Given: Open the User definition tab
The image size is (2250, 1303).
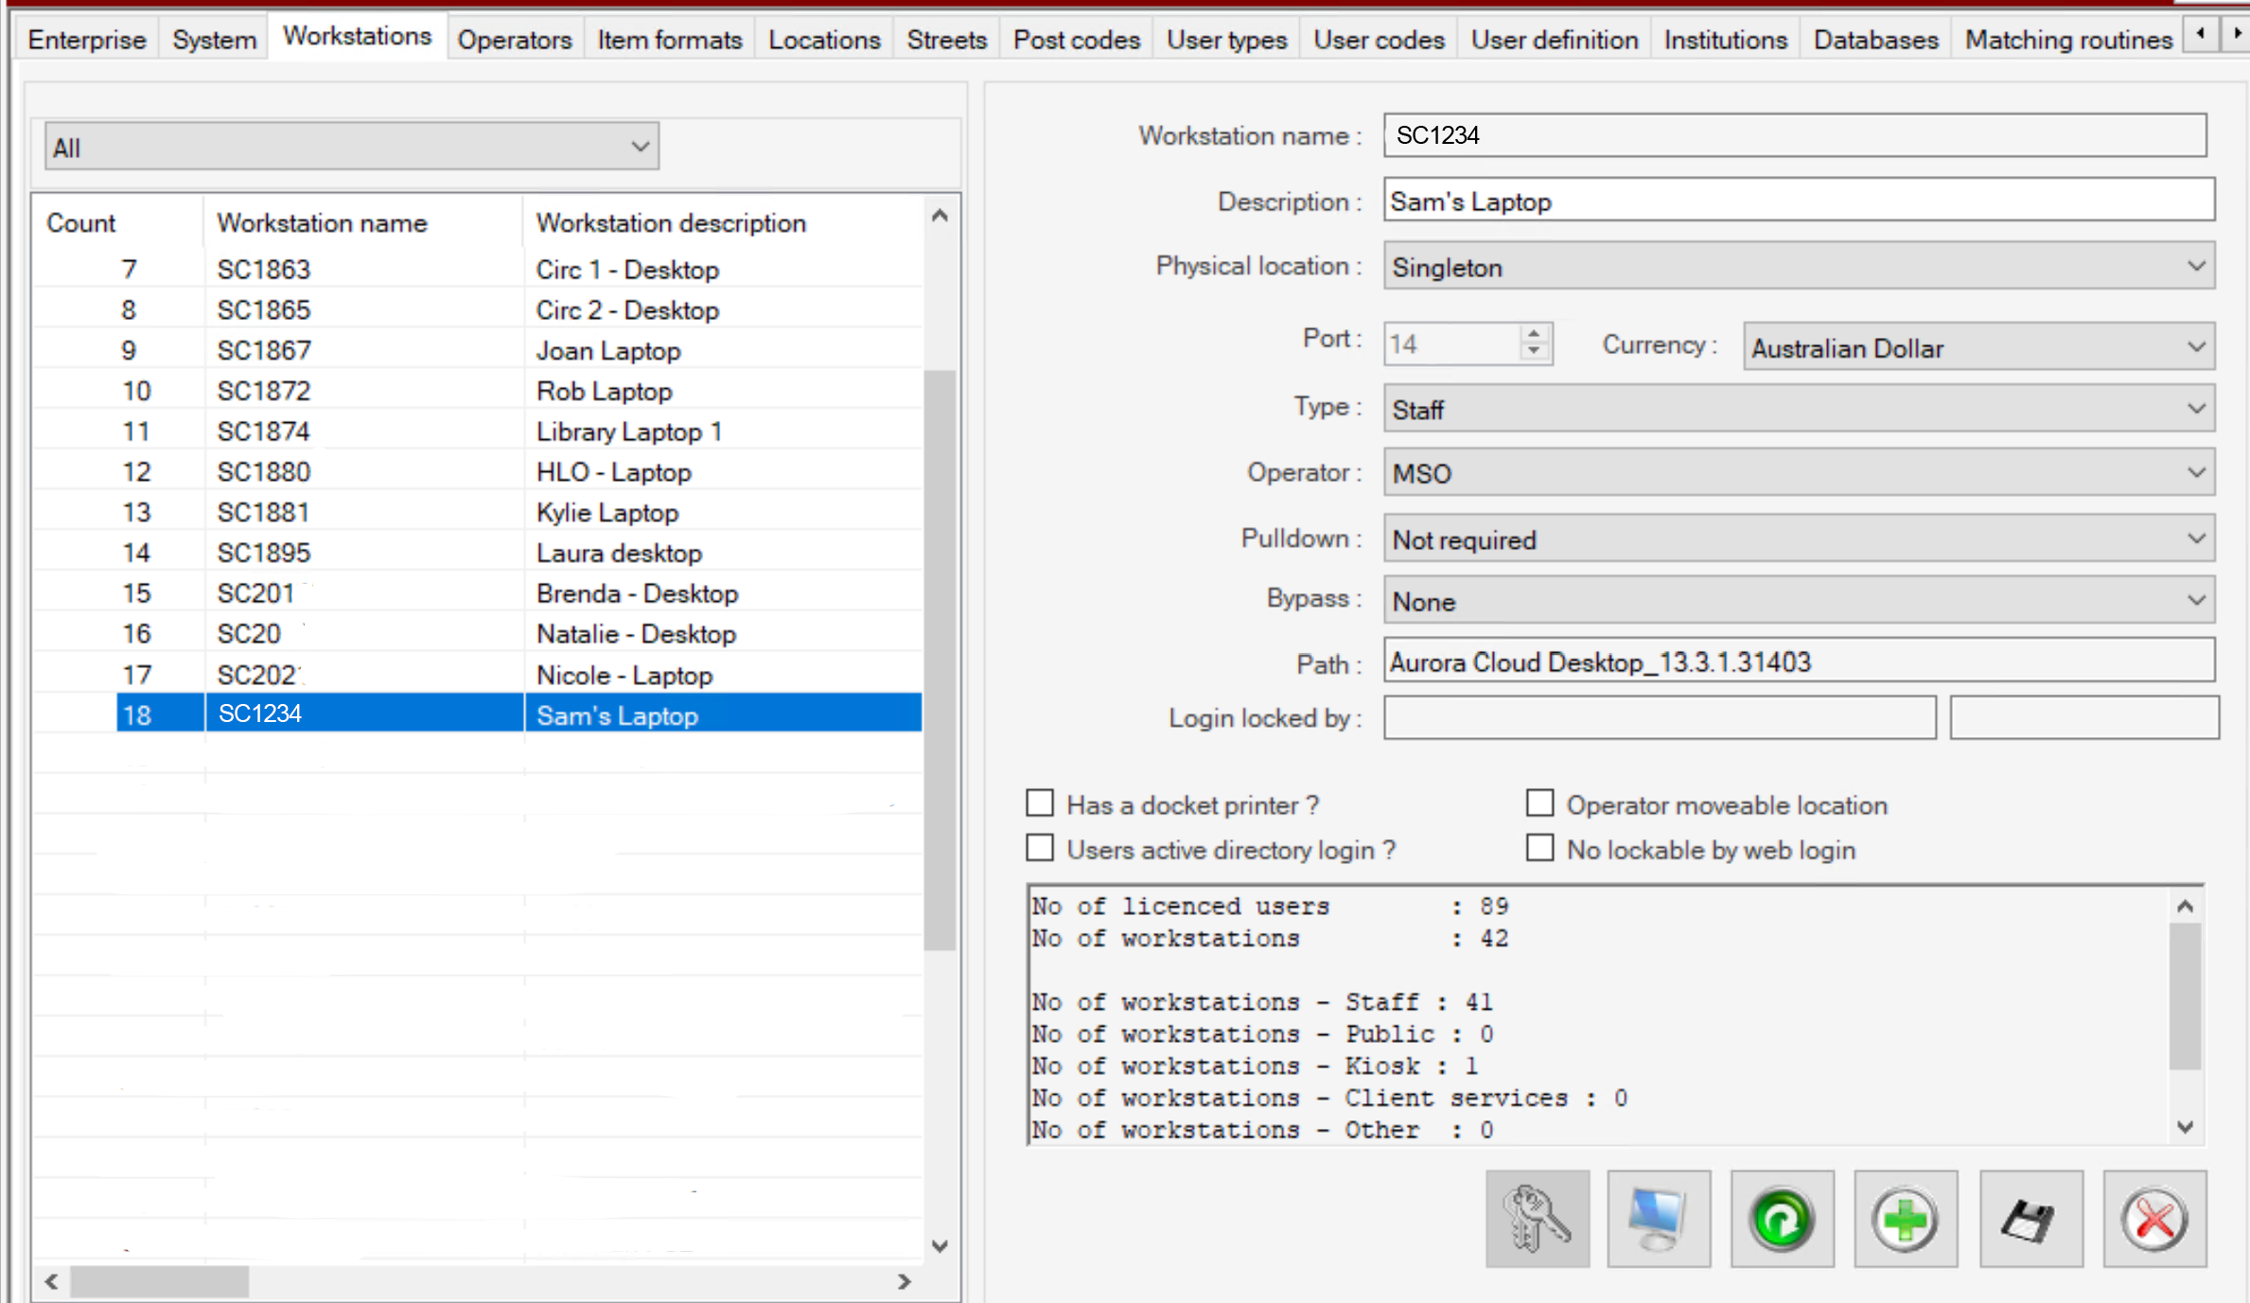Looking at the screenshot, I should pyautogui.click(x=1555, y=40).
